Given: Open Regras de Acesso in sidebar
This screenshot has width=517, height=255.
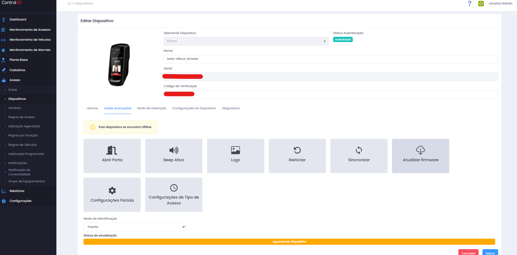Looking at the screenshot, I should pos(22,117).
